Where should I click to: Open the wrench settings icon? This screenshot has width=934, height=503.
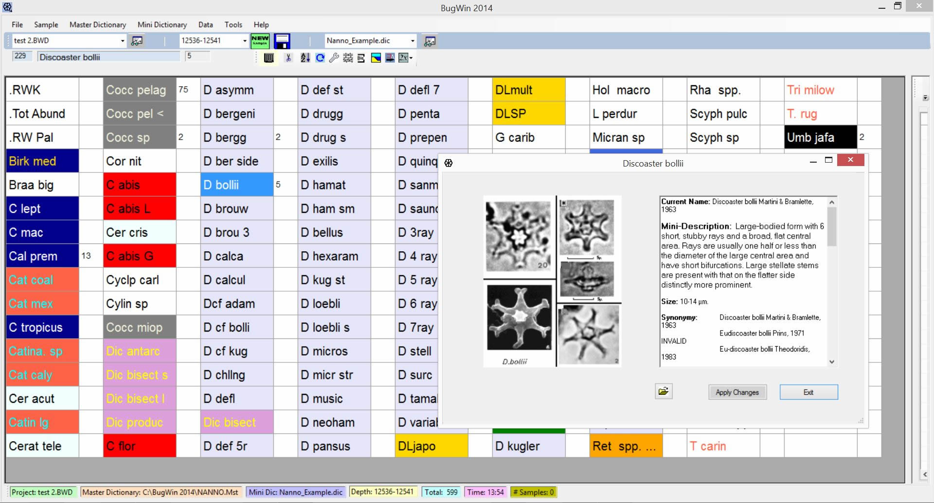coord(334,58)
